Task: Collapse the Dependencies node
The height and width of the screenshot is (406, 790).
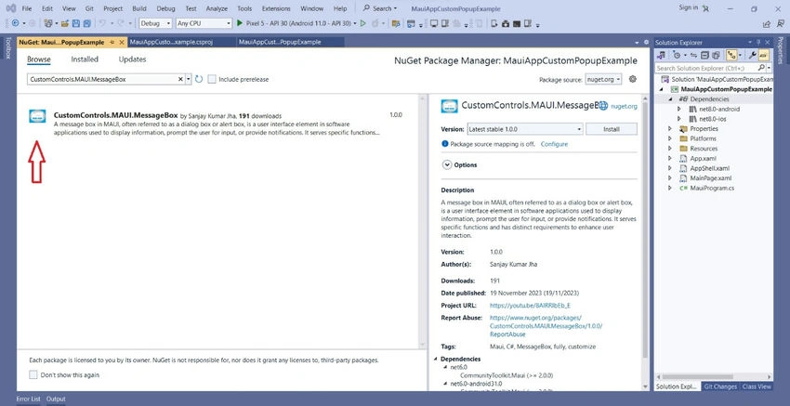Action: [671, 99]
